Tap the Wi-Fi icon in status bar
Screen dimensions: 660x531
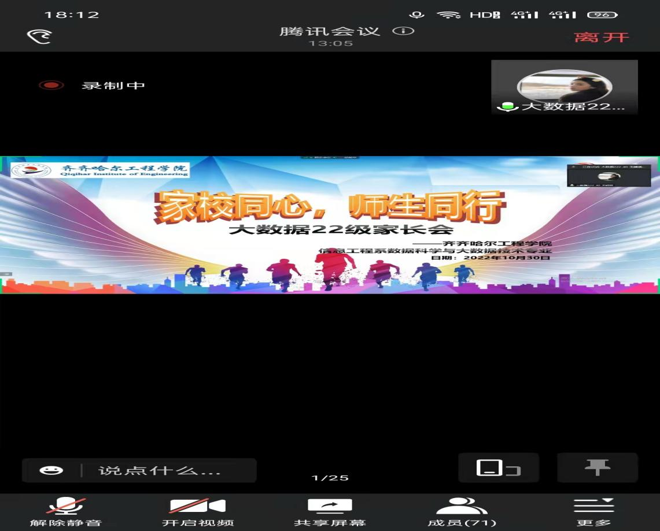coord(448,15)
